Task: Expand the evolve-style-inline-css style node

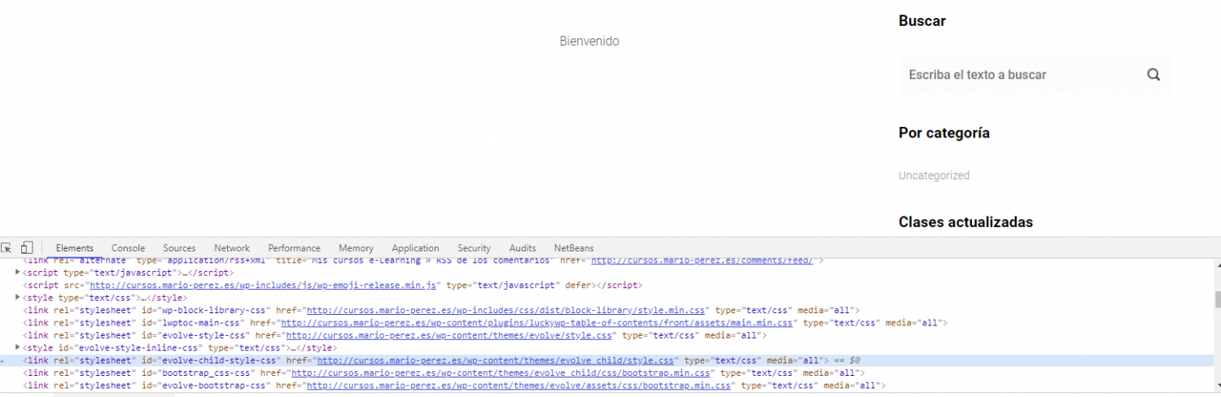Action: [x=19, y=347]
